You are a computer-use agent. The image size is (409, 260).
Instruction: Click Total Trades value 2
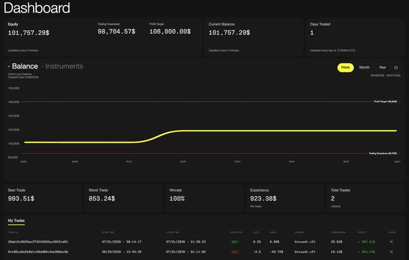tap(333, 199)
